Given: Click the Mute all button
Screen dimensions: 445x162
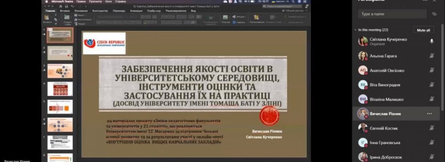Looking at the screenshot, I should tap(424, 30).
